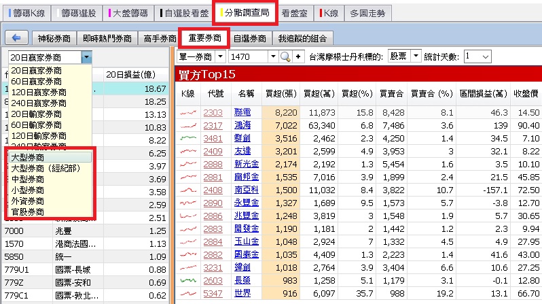This screenshot has width=542, height=304.
Task: Open K-line mini chart for 2882 國泰金
Action: (188, 255)
